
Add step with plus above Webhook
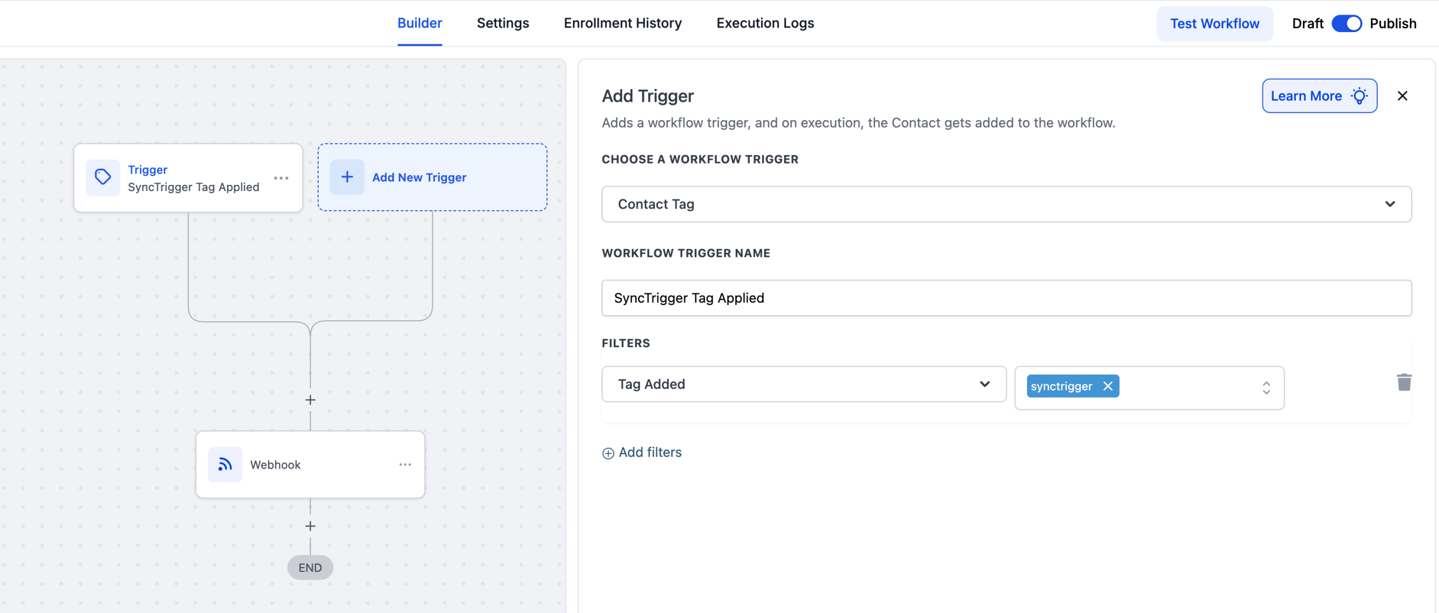click(x=310, y=400)
